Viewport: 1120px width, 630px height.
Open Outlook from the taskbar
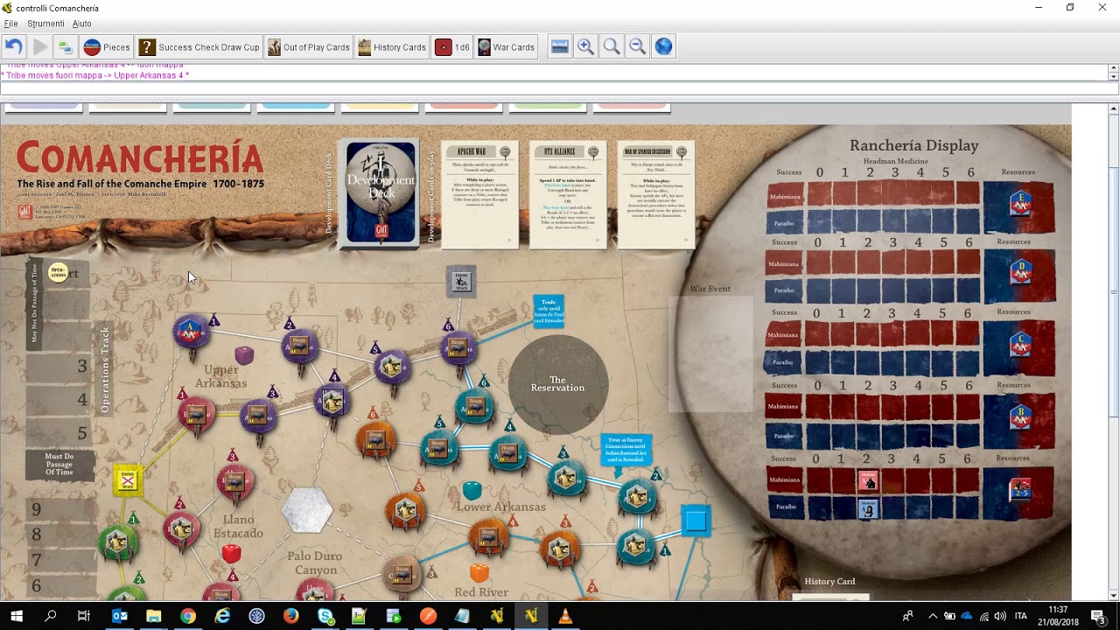(x=120, y=616)
